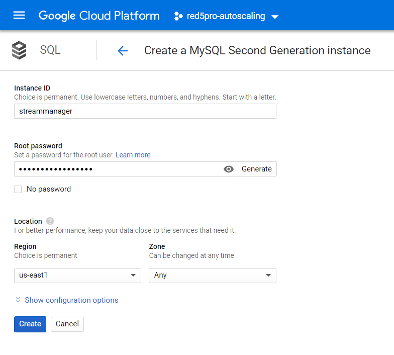
Task: Click the Google Cloud Platform logo text
Action: [x=99, y=16]
